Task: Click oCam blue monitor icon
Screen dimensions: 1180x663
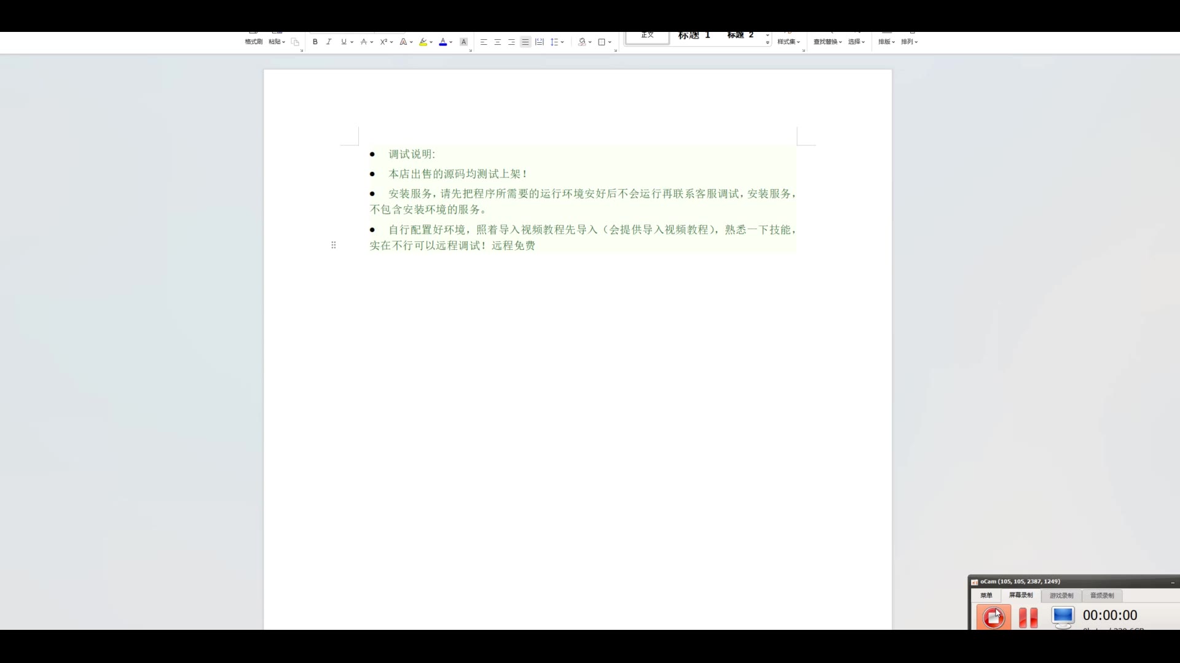Action: [x=1063, y=616]
